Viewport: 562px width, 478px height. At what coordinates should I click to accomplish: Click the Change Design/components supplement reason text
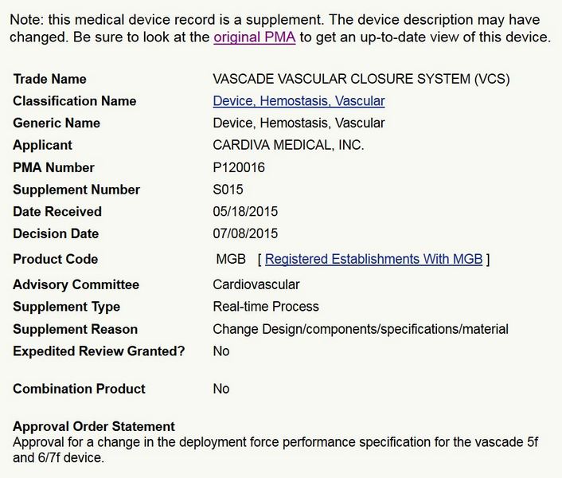pos(360,329)
